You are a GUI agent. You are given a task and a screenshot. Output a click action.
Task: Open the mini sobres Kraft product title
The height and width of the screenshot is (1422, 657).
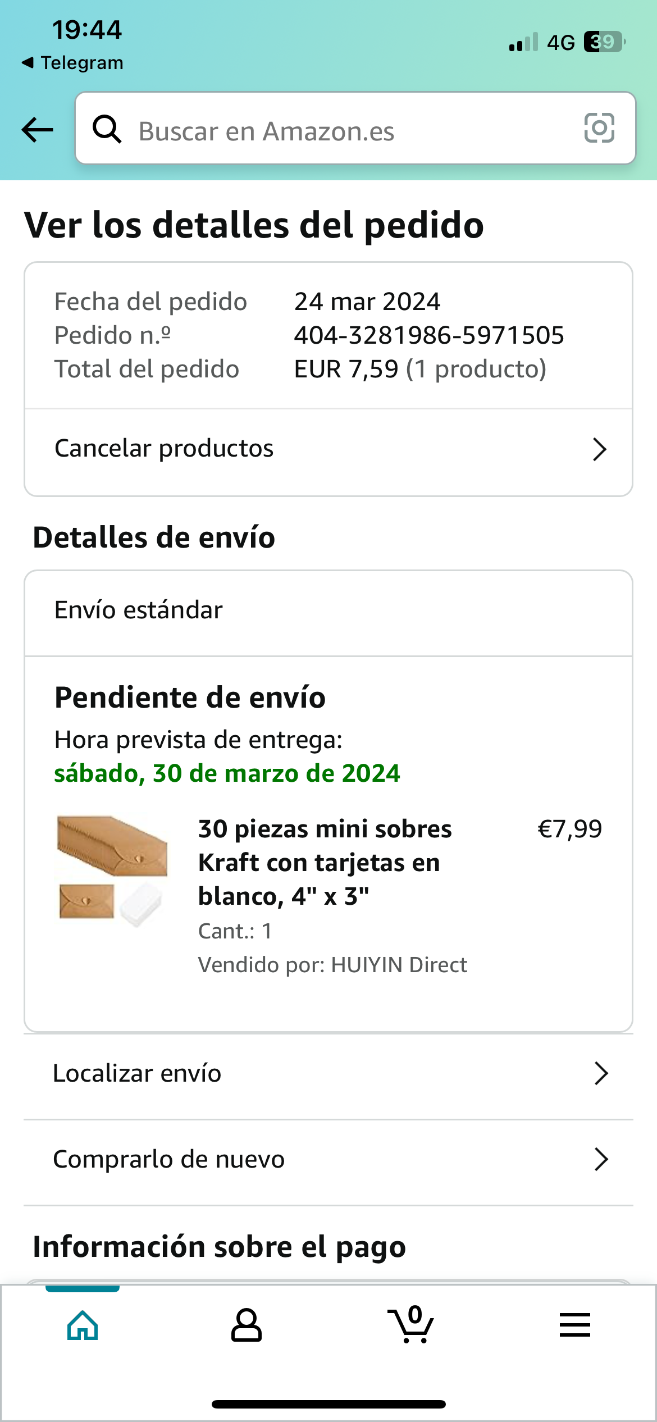(x=325, y=863)
